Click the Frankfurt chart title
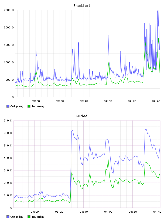Screen dimensions: 164x221 click(82, 6)
